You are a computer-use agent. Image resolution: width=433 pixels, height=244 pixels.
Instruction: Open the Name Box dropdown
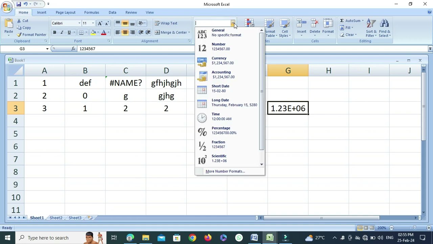tap(47, 49)
